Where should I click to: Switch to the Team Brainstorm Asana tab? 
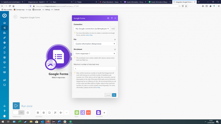111,2
